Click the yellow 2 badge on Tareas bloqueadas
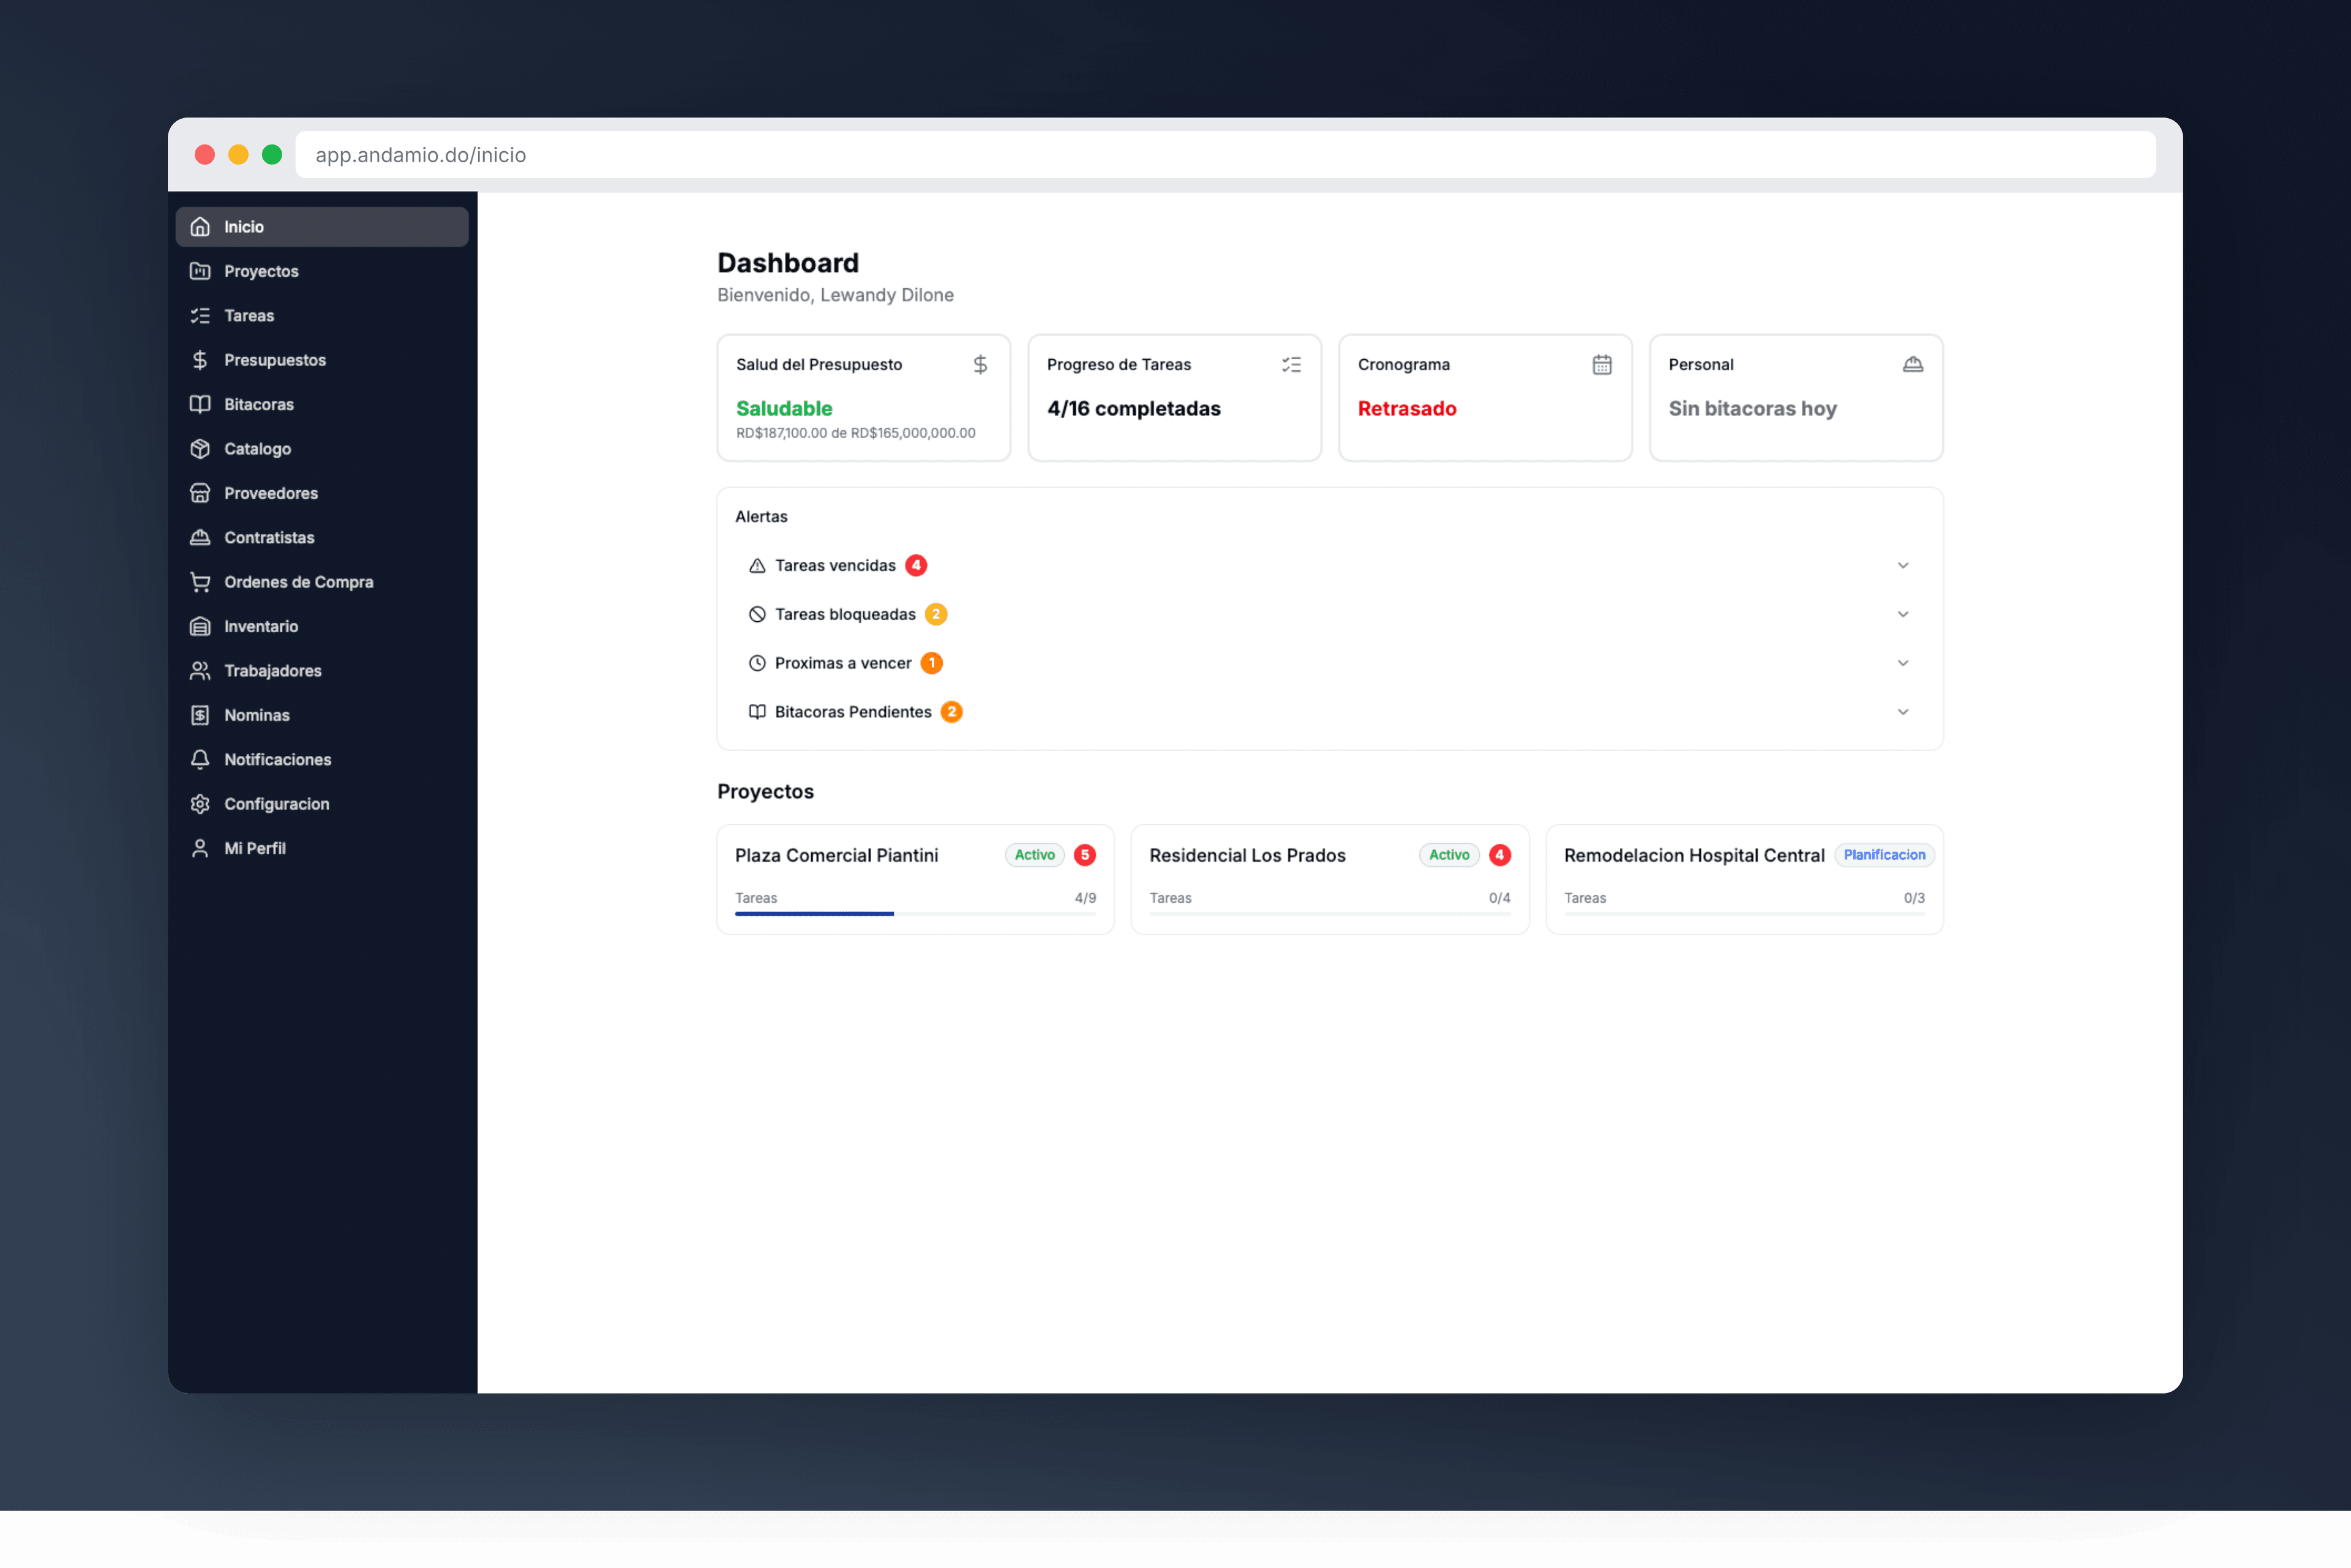Screen dimensions: 2351x1568 [936, 614]
